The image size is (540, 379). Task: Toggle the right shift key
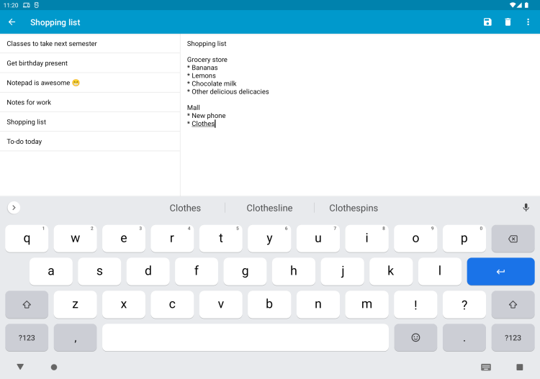[x=513, y=304]
